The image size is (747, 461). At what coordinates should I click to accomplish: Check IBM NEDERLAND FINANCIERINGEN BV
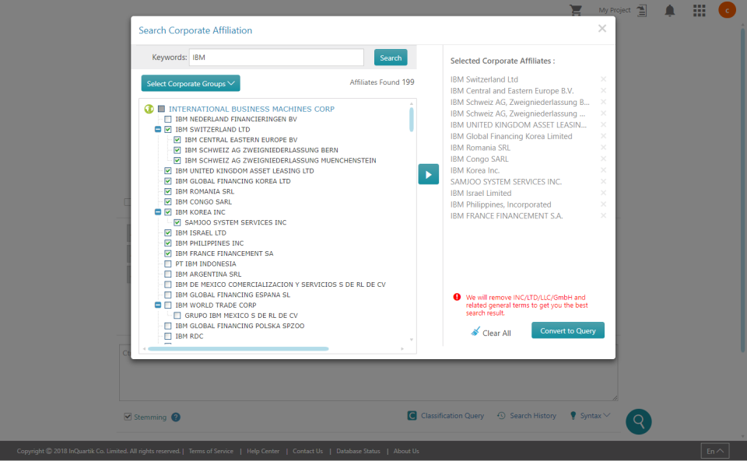pyautogui.click(x=168, y=120)
